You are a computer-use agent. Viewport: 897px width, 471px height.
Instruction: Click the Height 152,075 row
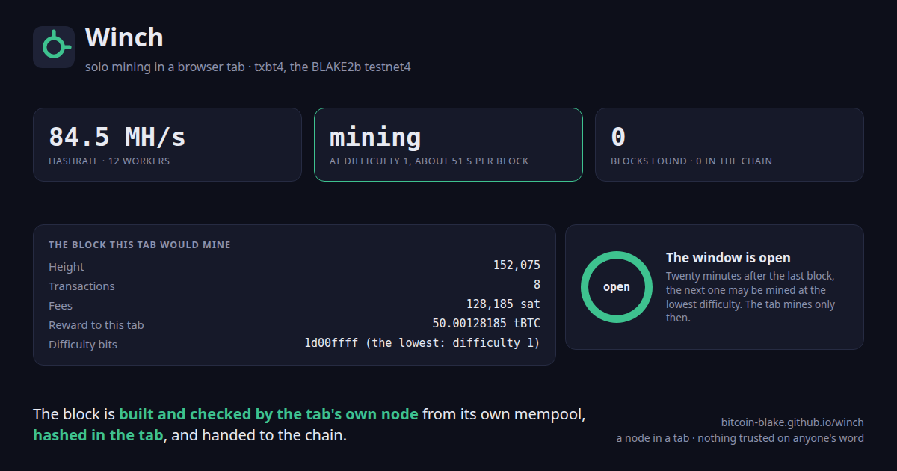tap(295, 266)
